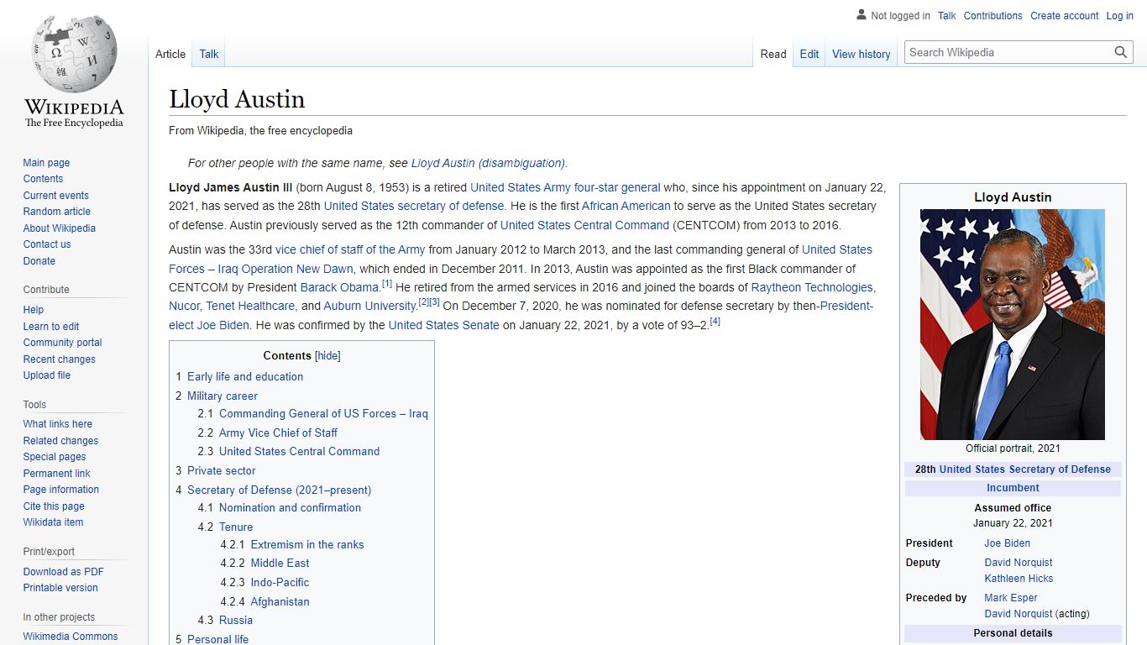Screen dimensions: 1147x645
Task: Open user Talk link at top
Action: coord(947,16)
